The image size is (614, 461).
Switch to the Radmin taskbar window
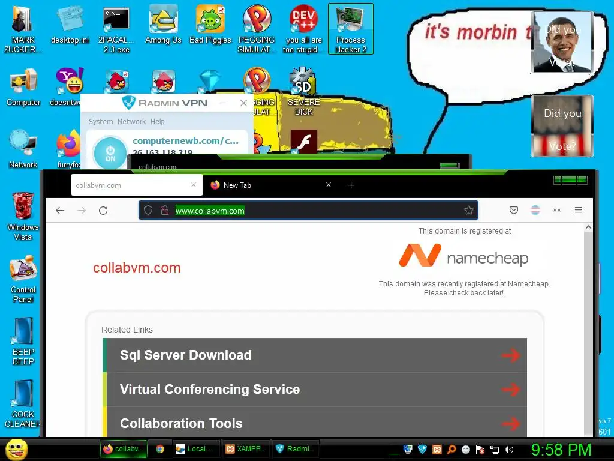coord(296,449)
